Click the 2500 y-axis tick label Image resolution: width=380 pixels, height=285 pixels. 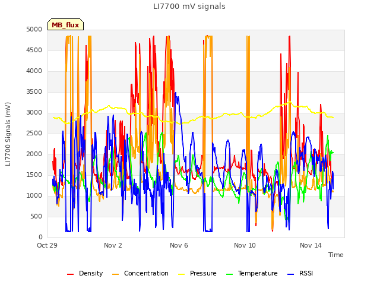click(x=34, y=133)
